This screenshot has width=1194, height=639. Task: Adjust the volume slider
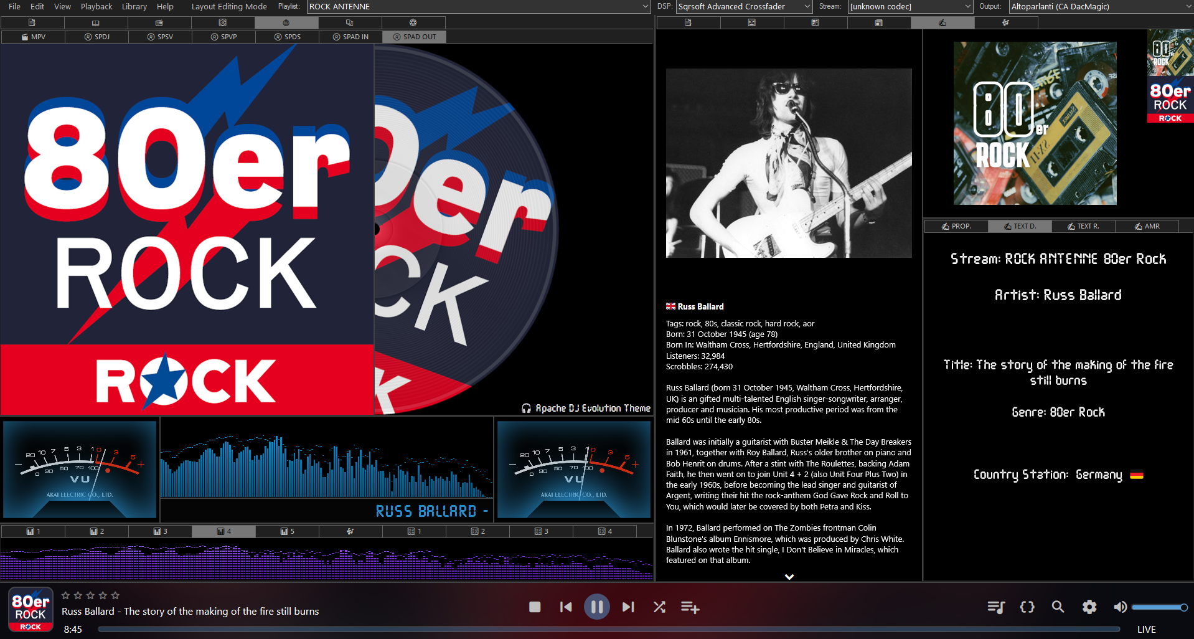(1159, 607)
